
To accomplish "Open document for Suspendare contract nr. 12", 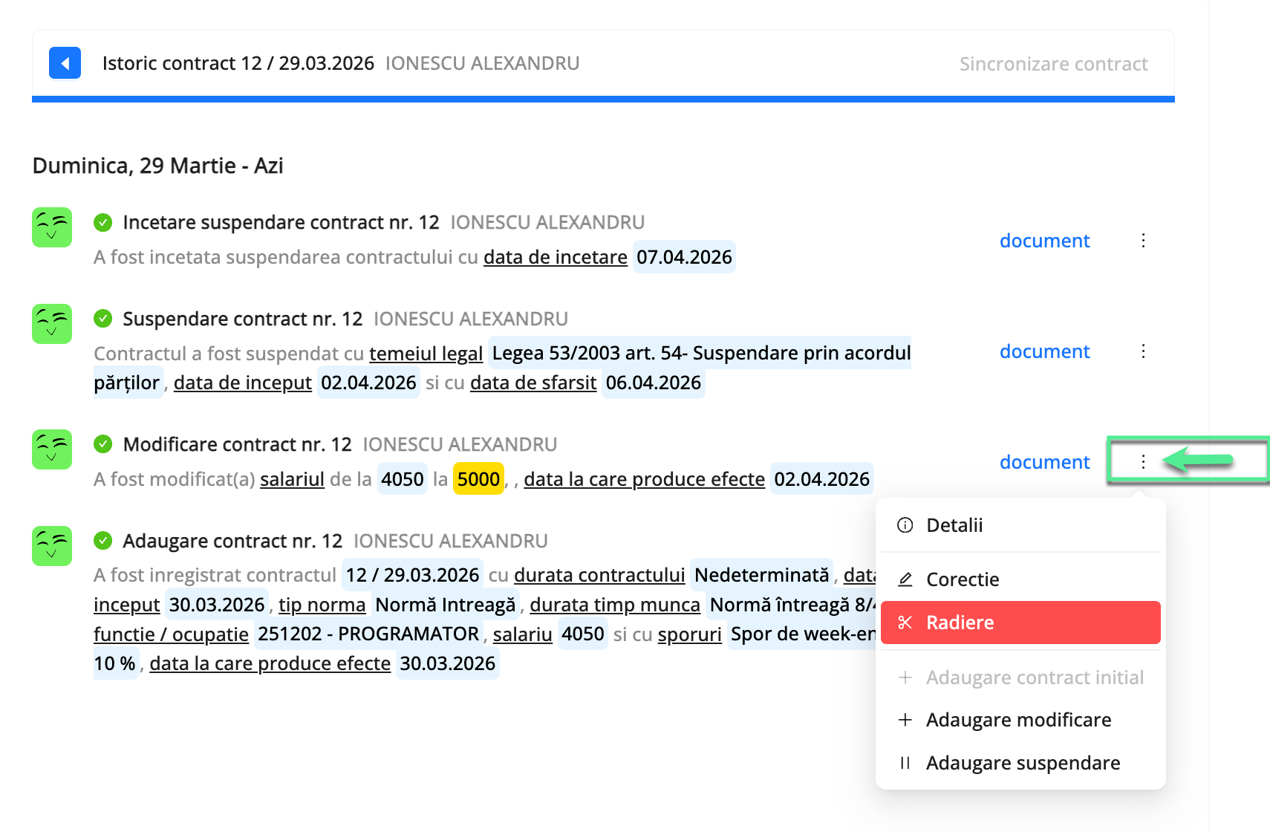I will click(1044, 351).
